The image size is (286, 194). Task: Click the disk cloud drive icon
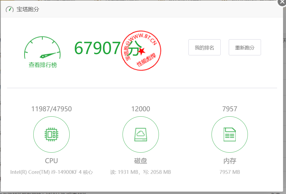pos(141,135)
